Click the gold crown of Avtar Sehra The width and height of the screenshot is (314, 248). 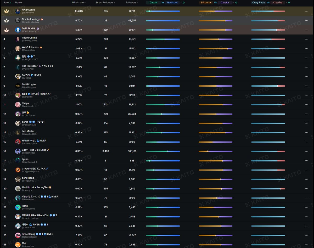pyautogui.click(x=7, y=11)
